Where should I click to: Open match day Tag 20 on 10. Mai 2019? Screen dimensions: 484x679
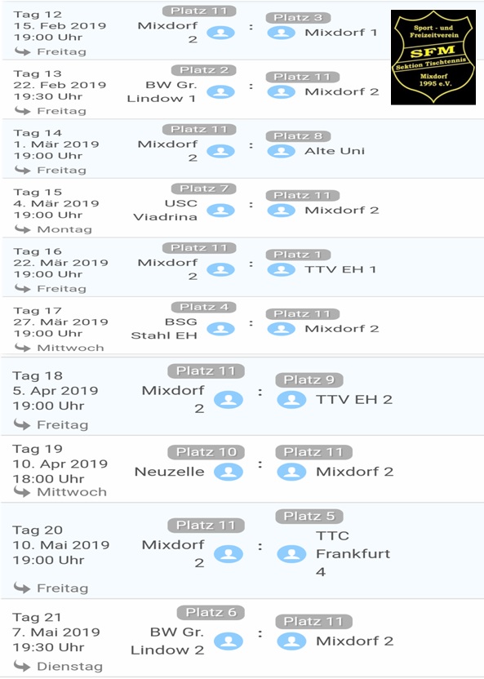pyautogui.click(x=61, y=545)
